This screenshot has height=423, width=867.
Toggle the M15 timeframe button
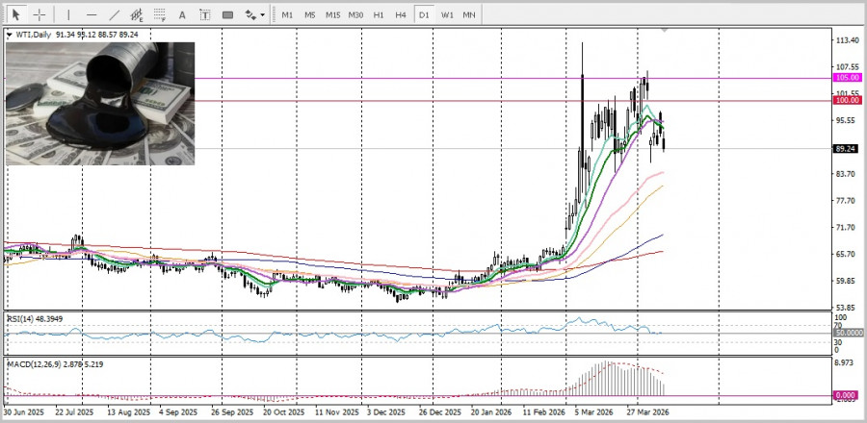pyautogui.click(x=332, y=14)
